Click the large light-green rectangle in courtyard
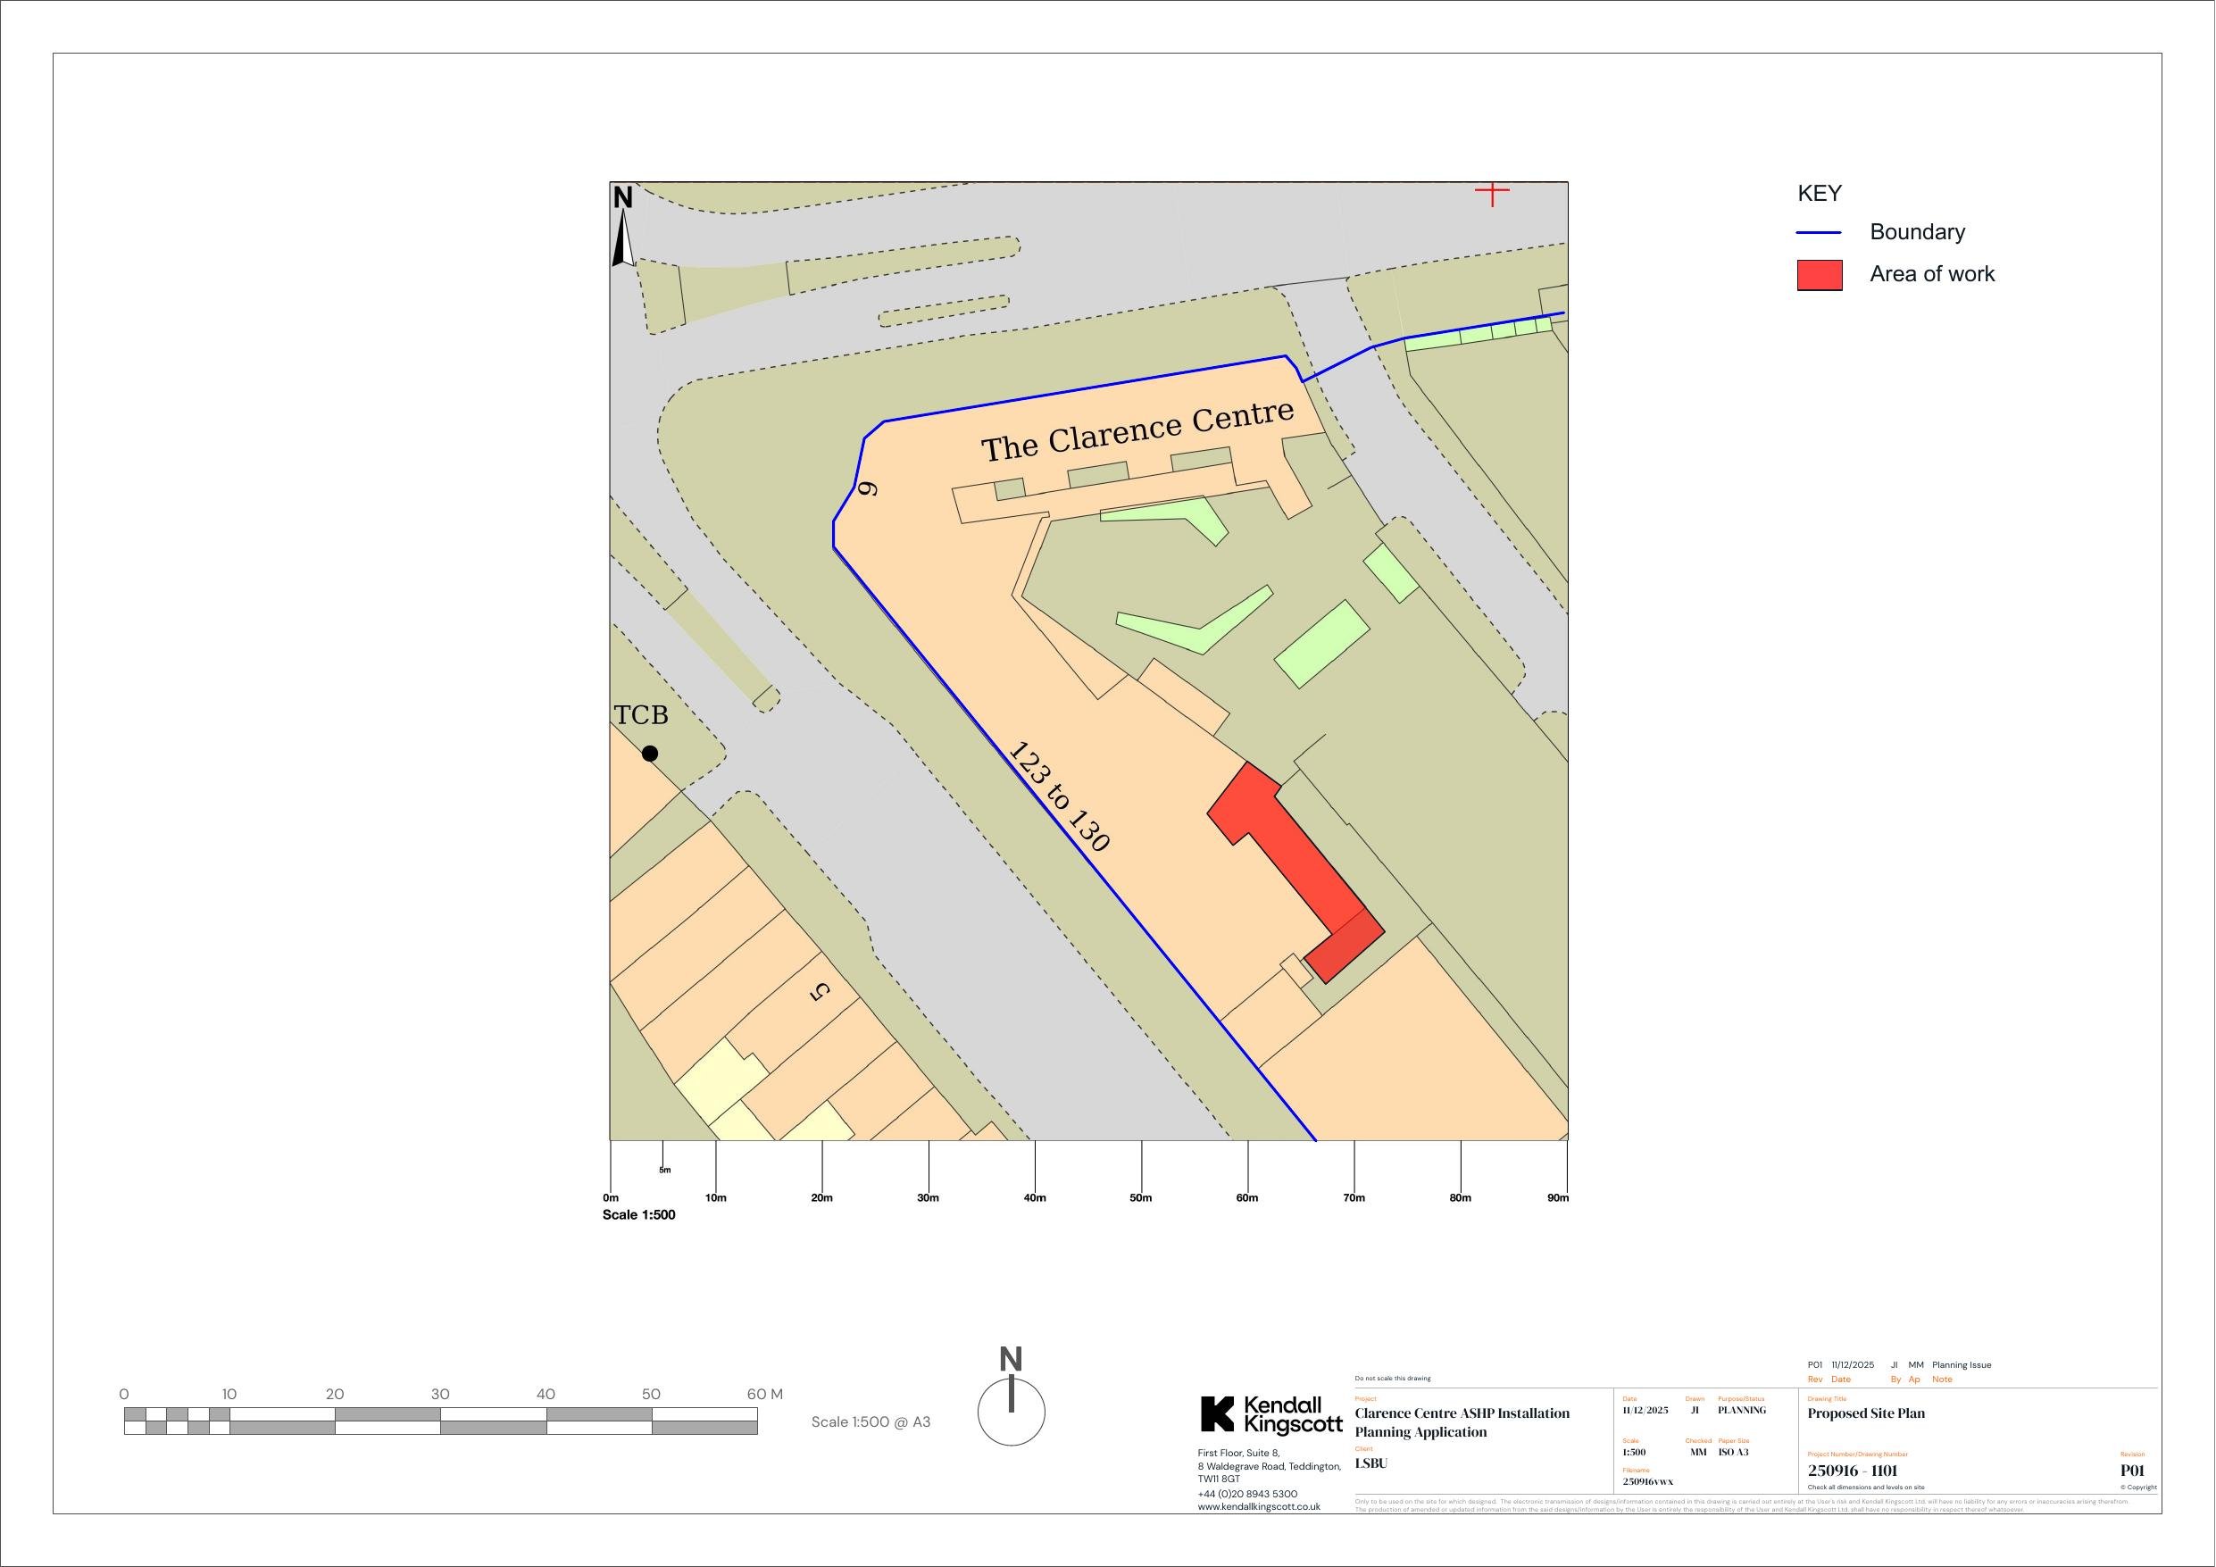 click(x=1321, y=644)
